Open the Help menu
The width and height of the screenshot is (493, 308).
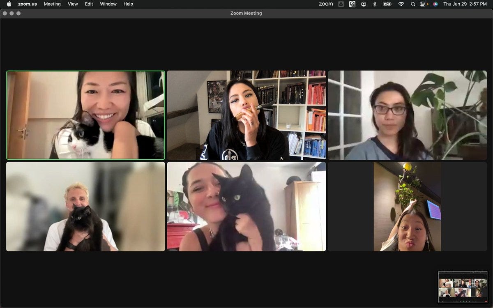(x=128, y=4)
